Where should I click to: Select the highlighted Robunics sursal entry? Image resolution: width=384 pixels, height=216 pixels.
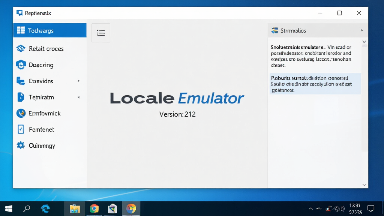(315, 84)
